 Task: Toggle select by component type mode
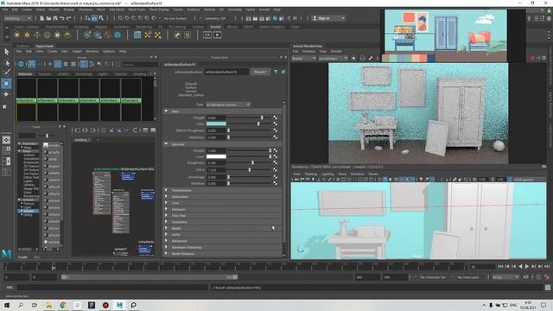pos(101,18)
